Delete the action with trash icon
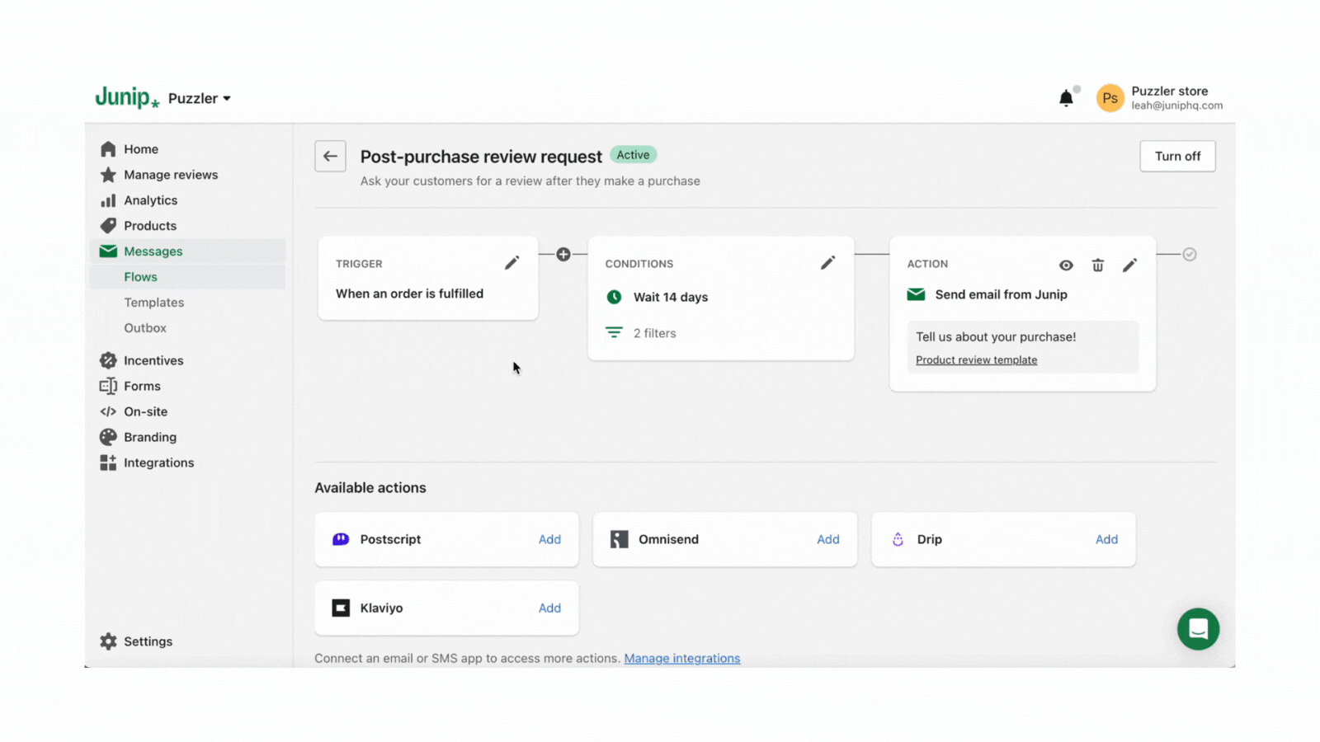The width and height of the screenshot is (1320, 742). point(1098,265)
